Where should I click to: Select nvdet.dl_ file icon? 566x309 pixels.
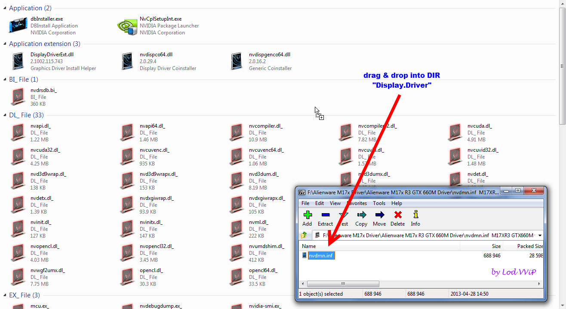(455, 179)
